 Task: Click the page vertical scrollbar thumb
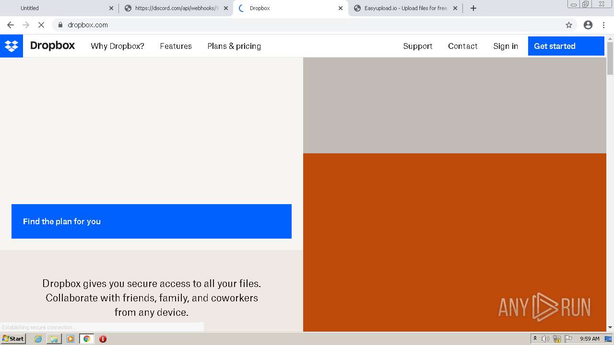click(x=610, y=58)
